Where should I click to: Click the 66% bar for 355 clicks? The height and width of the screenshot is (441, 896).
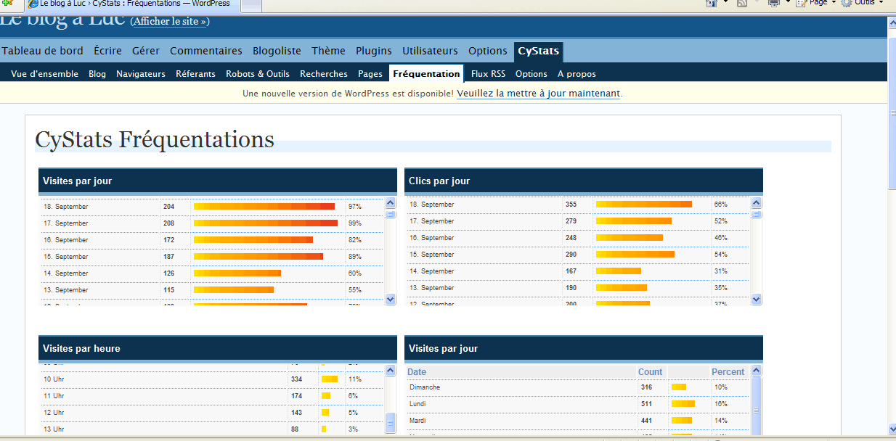point(644,205)
